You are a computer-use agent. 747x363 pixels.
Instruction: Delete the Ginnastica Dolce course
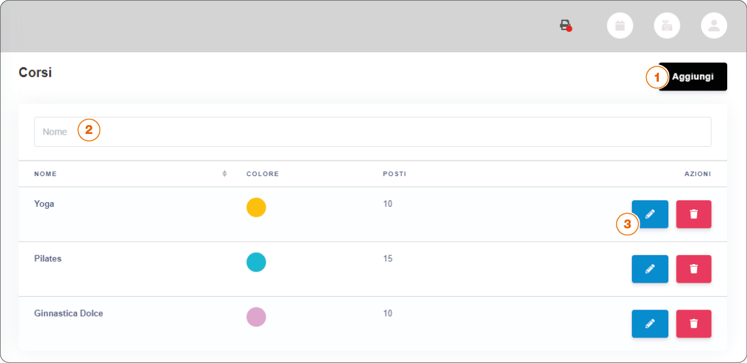[693, 324]
